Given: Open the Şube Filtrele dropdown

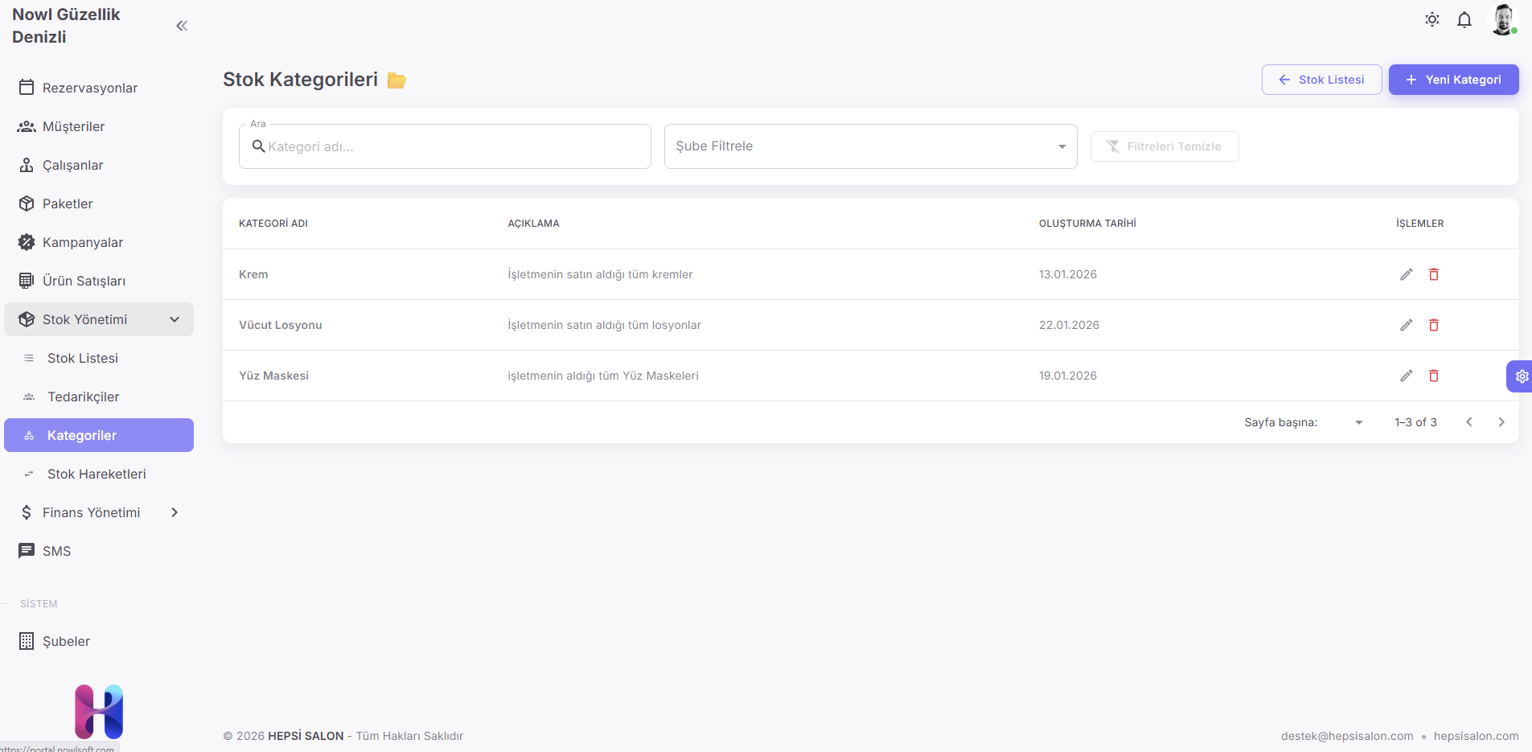Looking at the screenshot, I should (870, 146).
